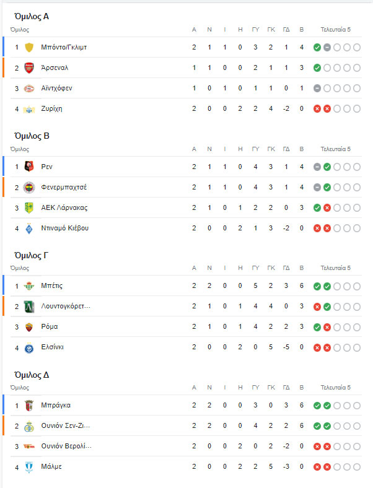Click the Dynamo Kyiv club crest
The width and height of the screenshot is (373, 488).
pyautogui.click(x=29, y=228)
